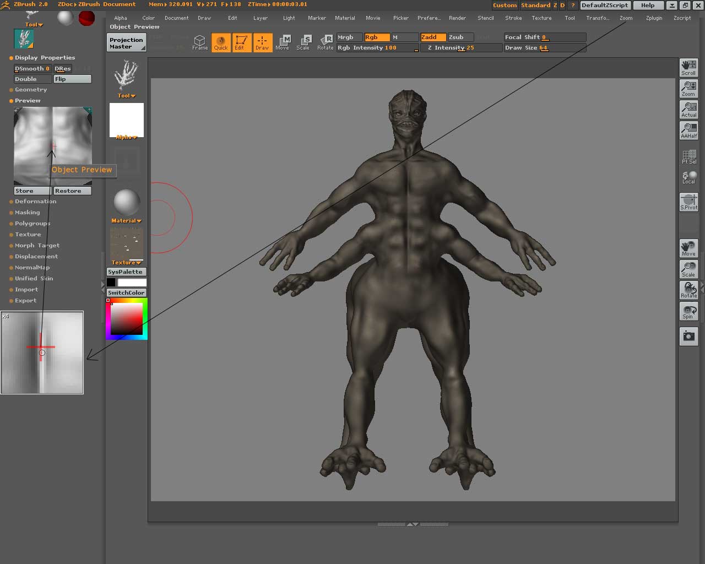This screenshot has height=564, width=705.
Task: Open the Stroke menu
Action: tap(513, 18)
